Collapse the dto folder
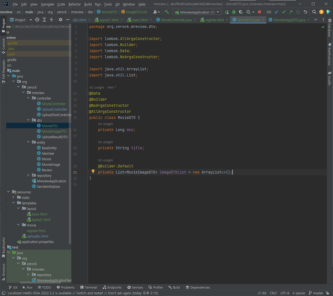This screenshot has height=296, width=333. (x=28, y=120)
